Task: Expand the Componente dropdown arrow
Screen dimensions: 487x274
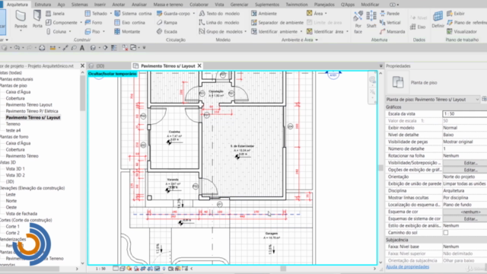Action: tap(81, 23)
